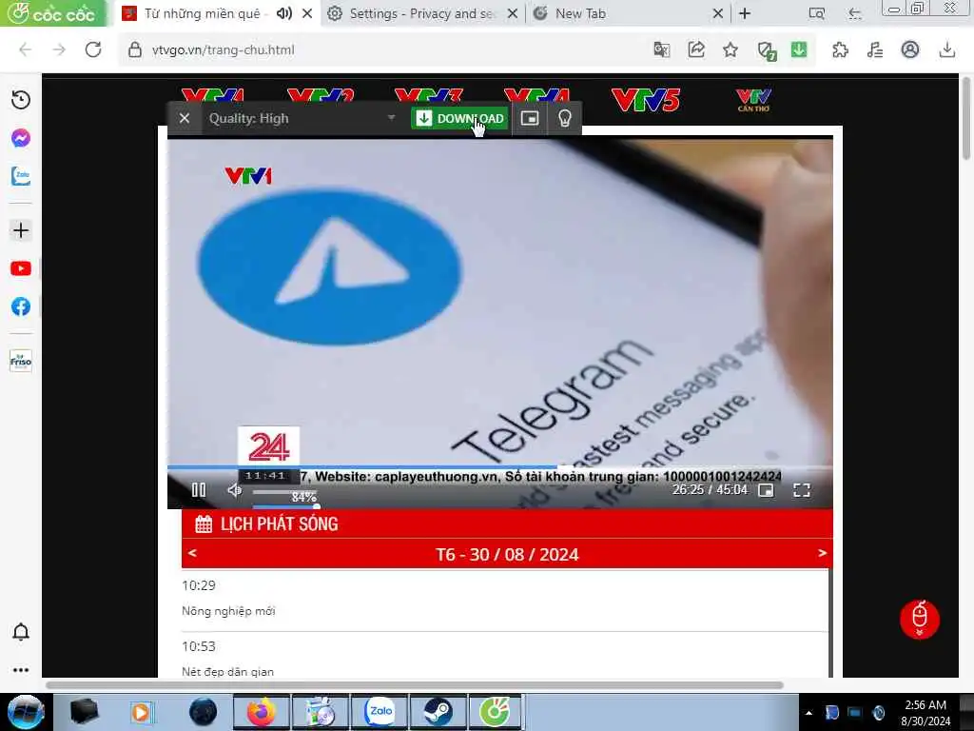
Task: Pause the video playback
Action: (x=199, y=490)
